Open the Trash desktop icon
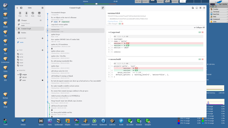 (5, 122)
